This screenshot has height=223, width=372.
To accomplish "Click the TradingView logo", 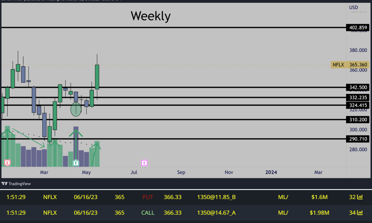I will (x=16, y=184).
